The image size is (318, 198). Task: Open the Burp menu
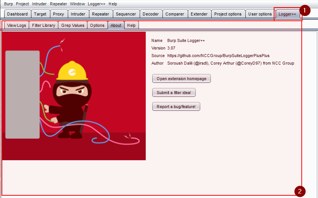8,4
